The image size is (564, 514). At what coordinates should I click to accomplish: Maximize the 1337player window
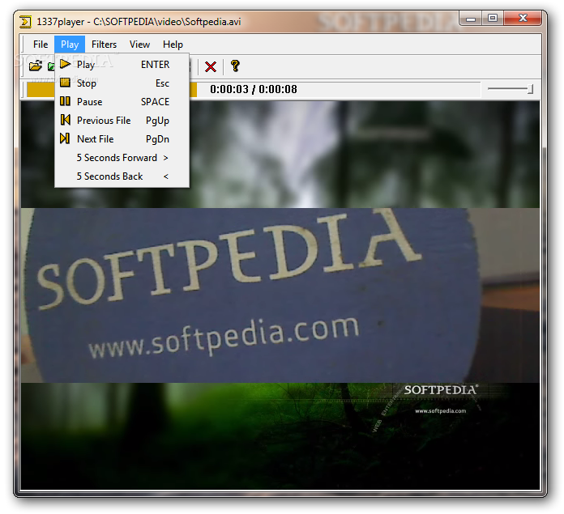click(493, 19)
